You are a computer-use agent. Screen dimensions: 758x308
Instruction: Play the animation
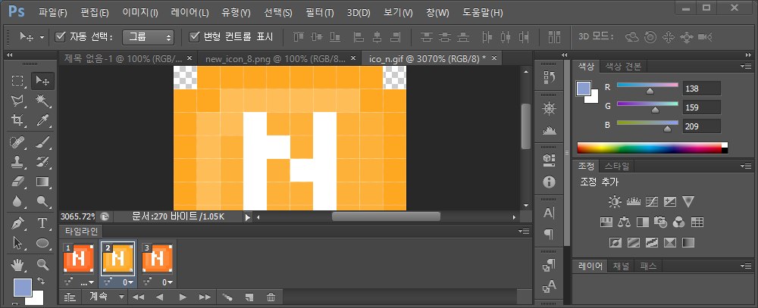pos(183,297)
